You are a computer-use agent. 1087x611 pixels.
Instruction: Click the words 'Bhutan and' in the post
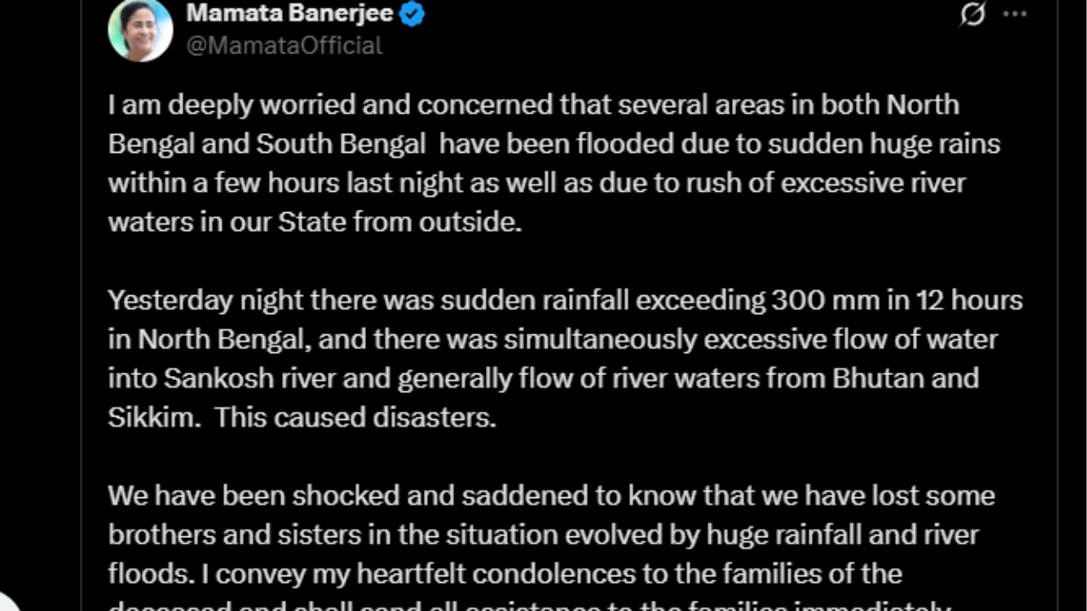(x=905, y=378)
